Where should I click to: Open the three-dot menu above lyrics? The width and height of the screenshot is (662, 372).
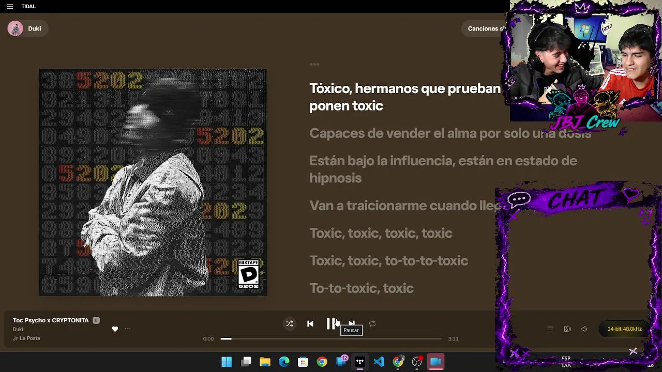point(314,65)
